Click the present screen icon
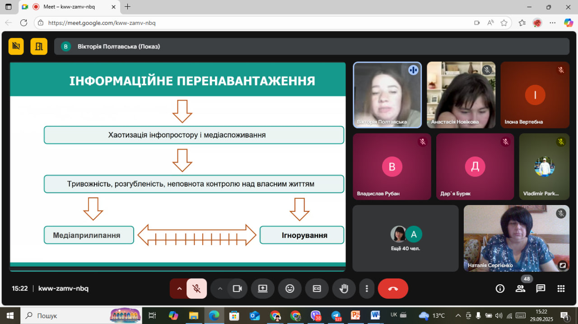This screenshot has width=578, height=324. click(263, 289)
